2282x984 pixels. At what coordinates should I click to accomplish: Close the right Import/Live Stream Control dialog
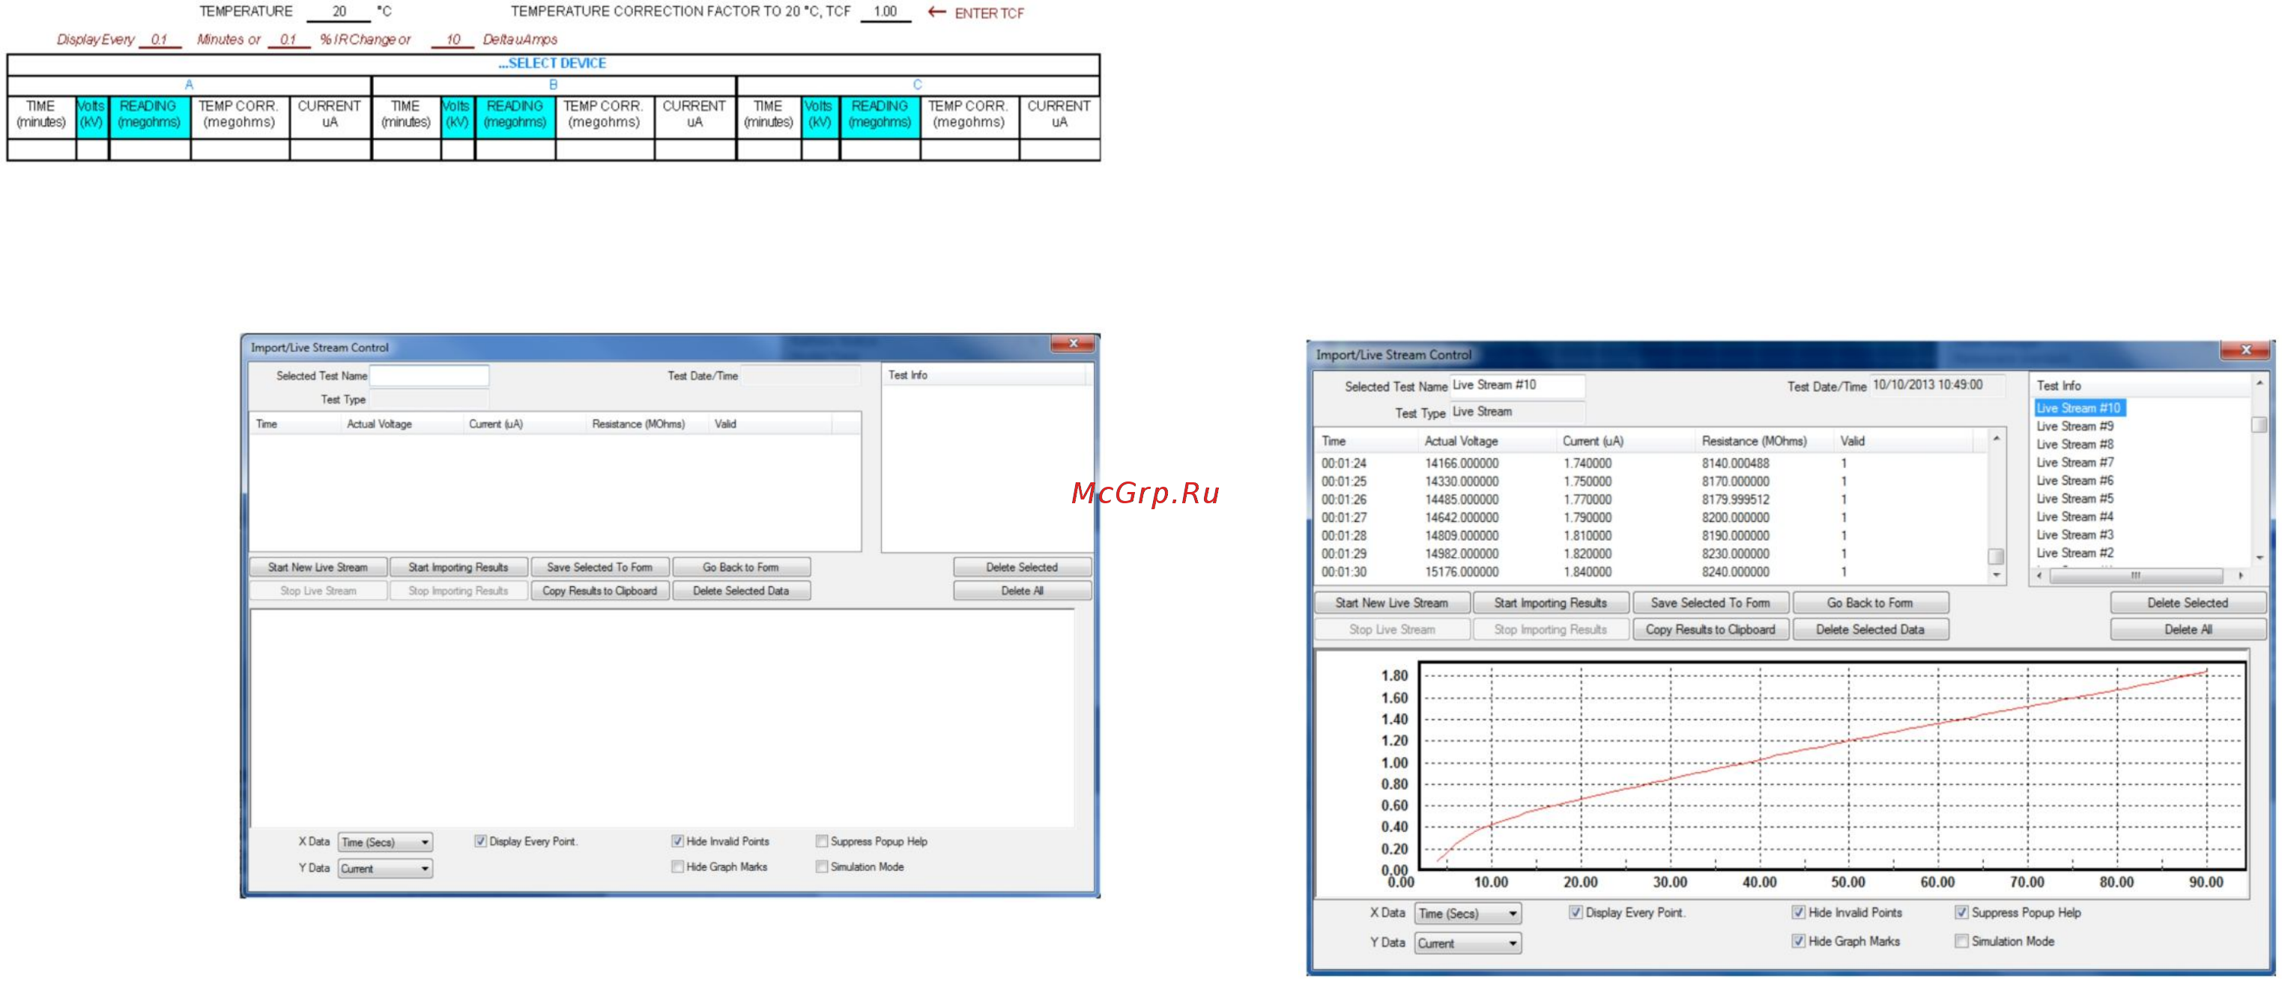tap(2245, 350)
